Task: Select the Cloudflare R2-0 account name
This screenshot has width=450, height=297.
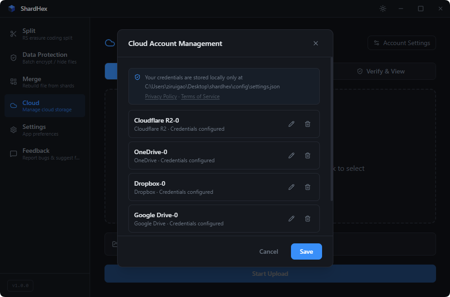Action: [156, 121]
